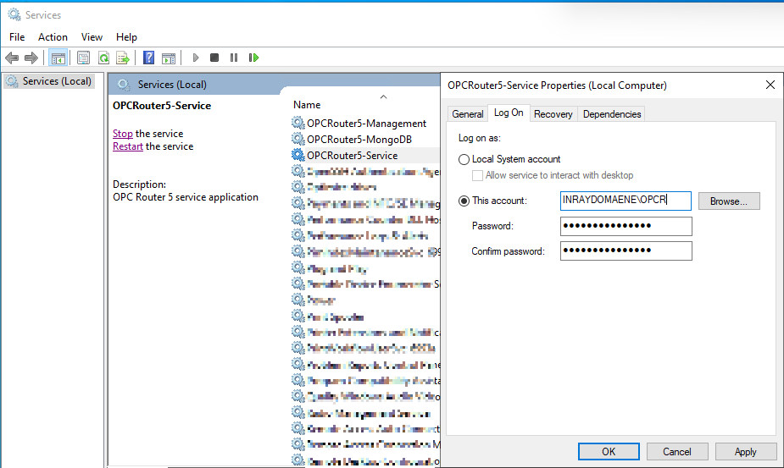Screen dimensions: 784x468
Task: Click the Pause Service toolbar icon
Action: [x=233, y=58]
